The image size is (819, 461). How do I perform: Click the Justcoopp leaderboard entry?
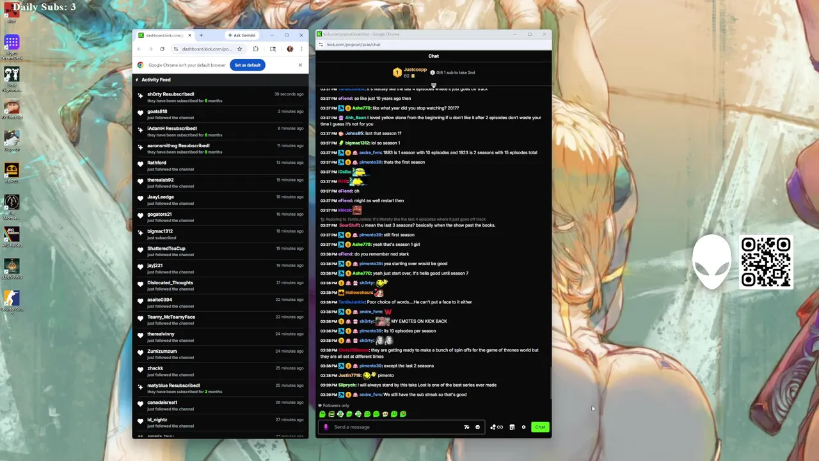409,72
